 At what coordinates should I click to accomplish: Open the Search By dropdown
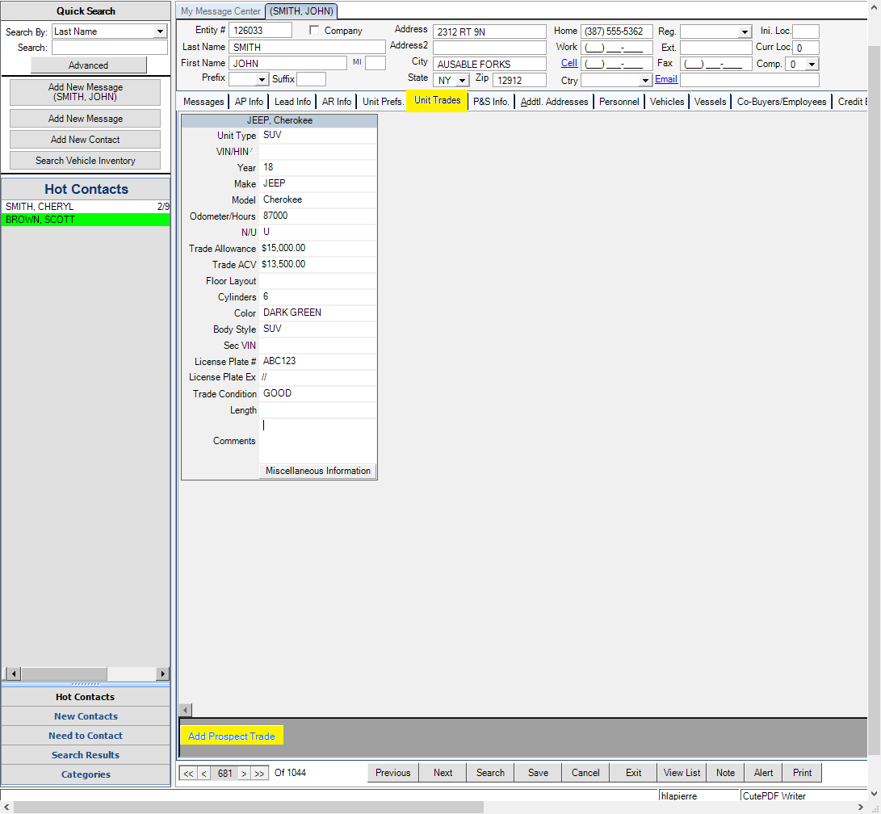160,31
